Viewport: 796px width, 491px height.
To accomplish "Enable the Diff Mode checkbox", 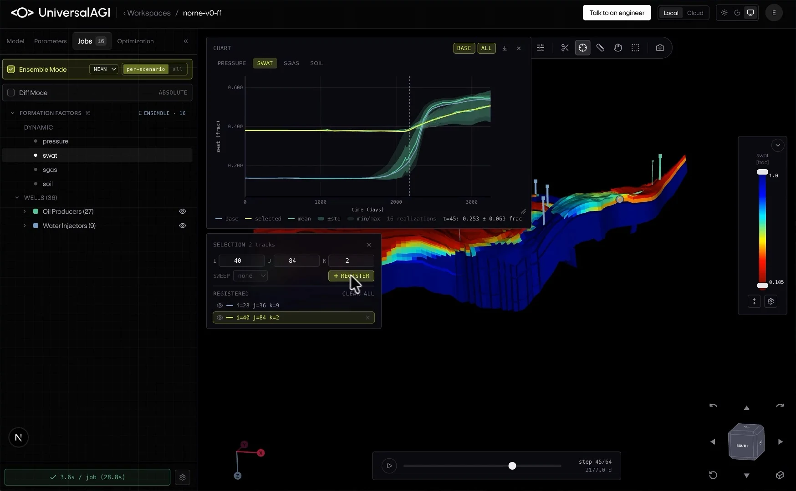I will (x=11, y=93).
